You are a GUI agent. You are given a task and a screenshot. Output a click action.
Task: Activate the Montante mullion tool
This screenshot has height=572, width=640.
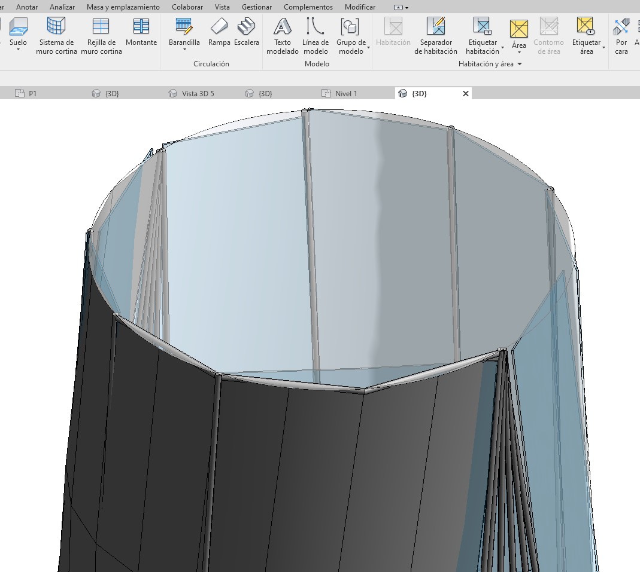[141, 32]
